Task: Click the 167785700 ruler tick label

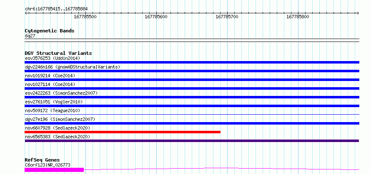Action: [x=227, y=17]
